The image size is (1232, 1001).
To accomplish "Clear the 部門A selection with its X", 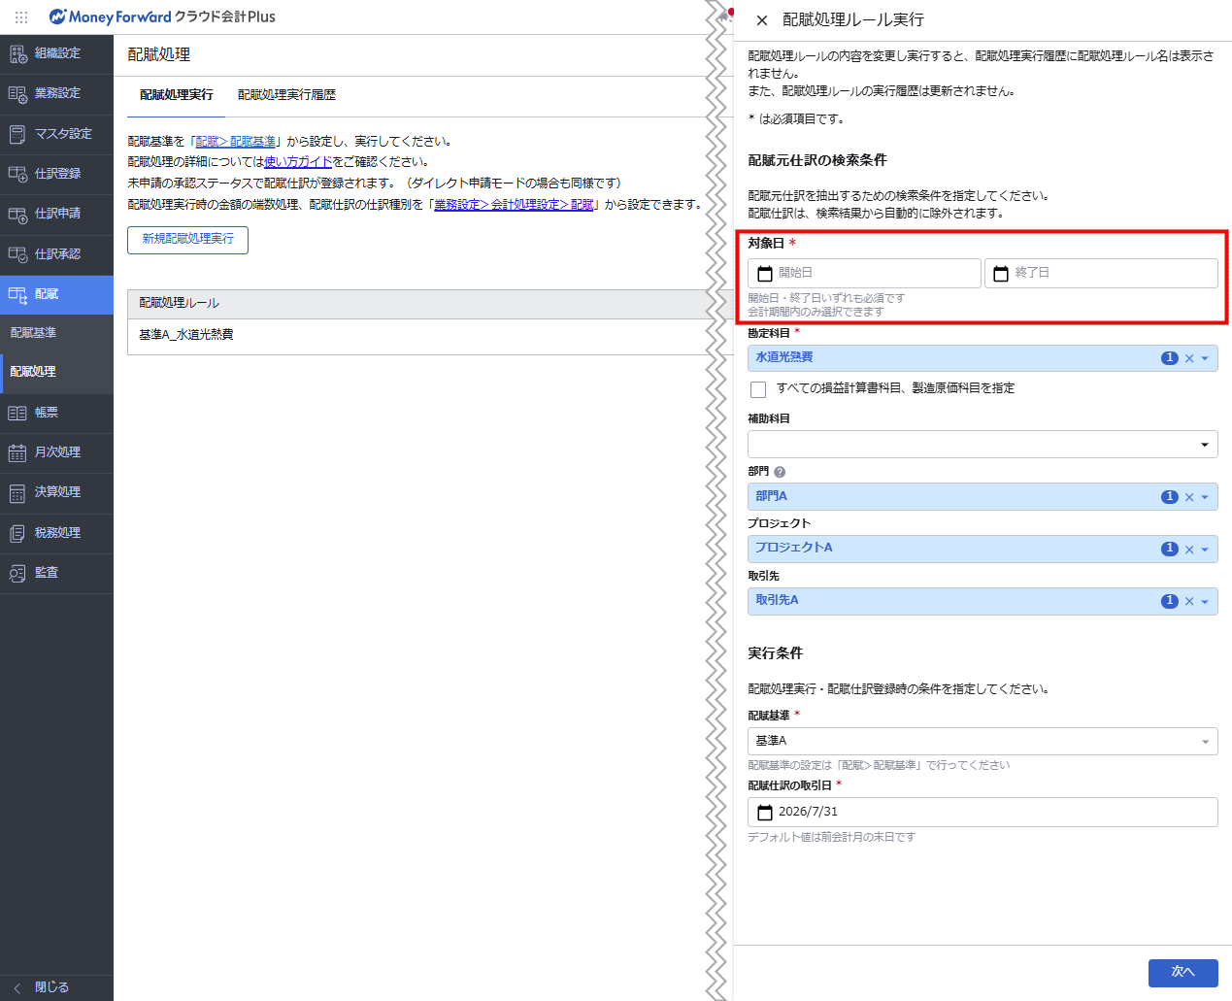I will click(x=1189, y=497).
